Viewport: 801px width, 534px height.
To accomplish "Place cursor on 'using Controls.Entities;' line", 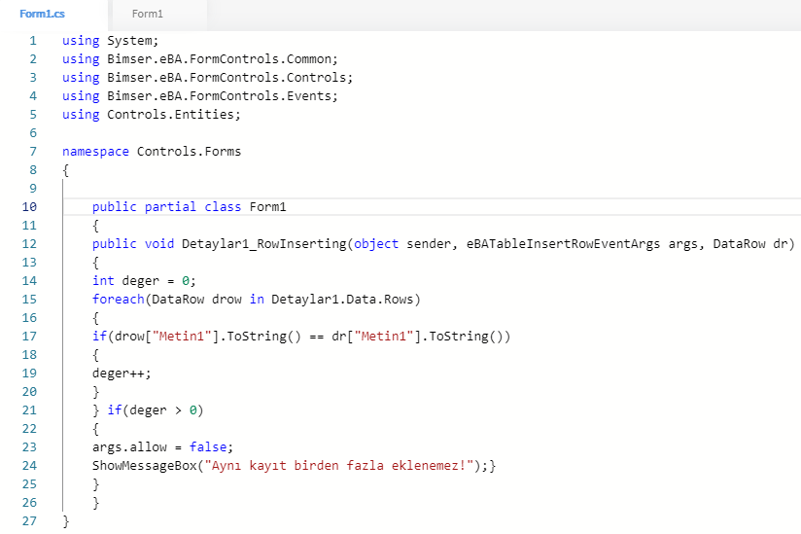I will click(x=151, y=115).
